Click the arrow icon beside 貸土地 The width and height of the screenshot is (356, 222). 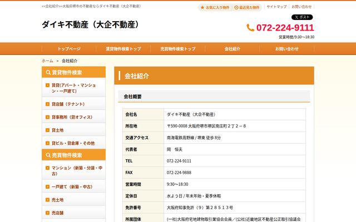(47, 130)
